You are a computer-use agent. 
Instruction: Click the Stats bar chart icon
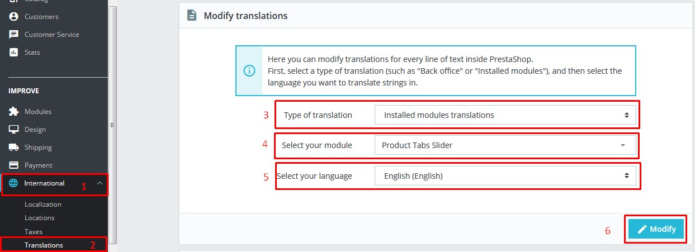coord(13,53)
